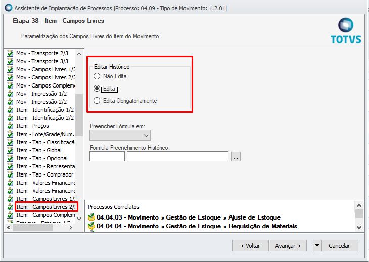Image resolution: width=369 pixels, height=262 pixels.
Task: Click the application icon in the title bar
Action: pyautogui.click(x=9, y=8)
